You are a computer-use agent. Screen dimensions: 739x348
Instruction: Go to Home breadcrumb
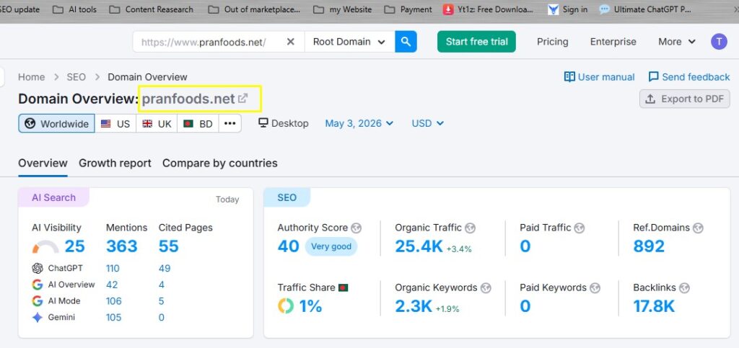(32, 77)
